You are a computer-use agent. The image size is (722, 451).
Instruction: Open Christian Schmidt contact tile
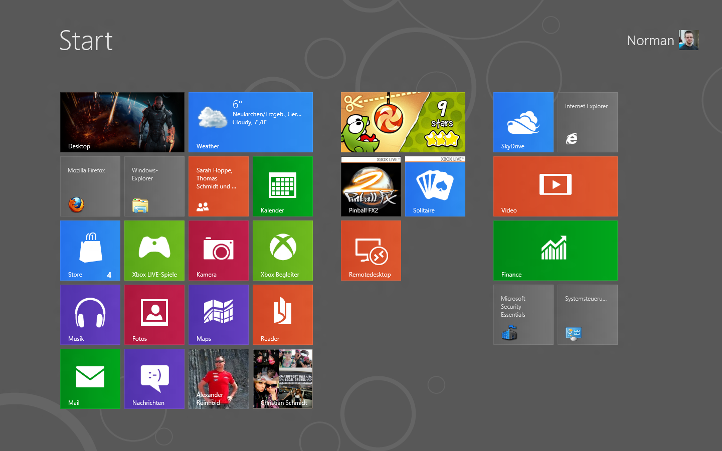(x=283, y=379)
